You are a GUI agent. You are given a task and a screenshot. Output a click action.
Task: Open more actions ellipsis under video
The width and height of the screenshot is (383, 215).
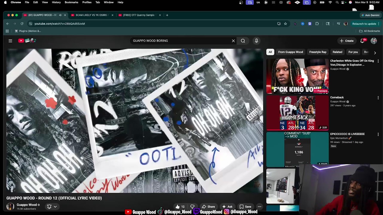pos(259,207)
